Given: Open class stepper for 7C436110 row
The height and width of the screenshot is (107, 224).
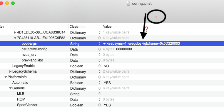Looking at the screenshot, I should click(x=99, y=38).
